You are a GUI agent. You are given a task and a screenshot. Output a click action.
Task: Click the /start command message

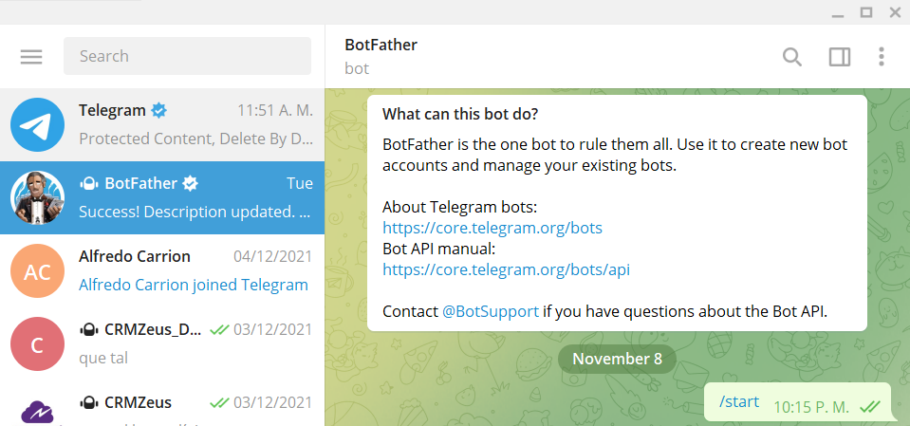tap(739, 401)
